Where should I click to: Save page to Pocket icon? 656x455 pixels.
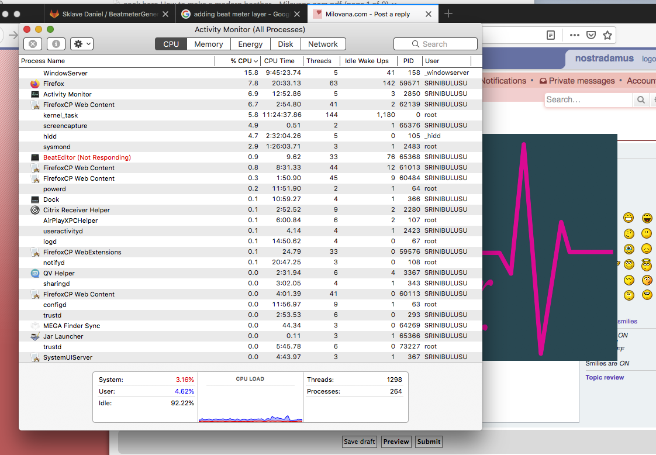point(591,35)
